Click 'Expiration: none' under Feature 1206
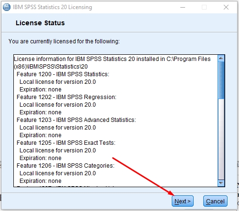Screen dimensions: 239x211 click(41, 181)
